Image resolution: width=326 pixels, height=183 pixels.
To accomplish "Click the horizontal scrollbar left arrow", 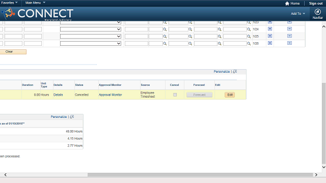I will tap(6, 175).
